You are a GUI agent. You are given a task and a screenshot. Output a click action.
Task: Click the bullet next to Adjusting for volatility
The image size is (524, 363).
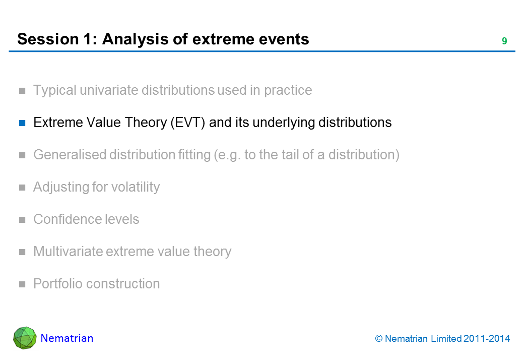tap(22, 188)
